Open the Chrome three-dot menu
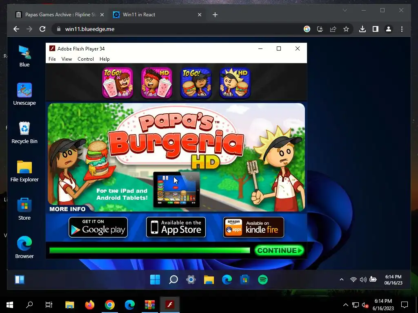This screenshot has height=313, width=418. [x=402, y=29]
